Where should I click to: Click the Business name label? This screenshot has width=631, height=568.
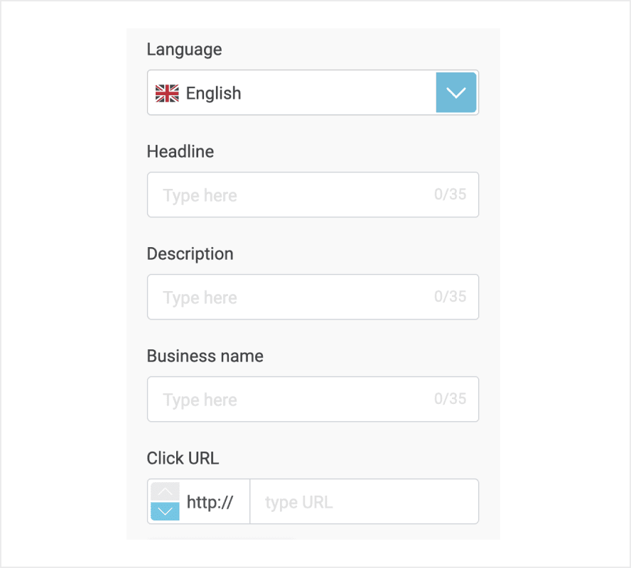[205, 356]
